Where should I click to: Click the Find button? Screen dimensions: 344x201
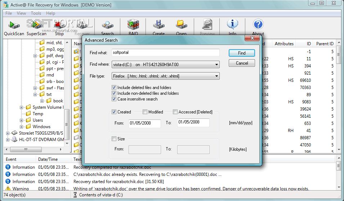point(242,53)
